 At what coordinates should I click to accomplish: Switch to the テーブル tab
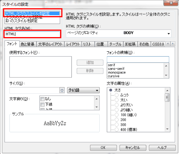tap(115, 44)
